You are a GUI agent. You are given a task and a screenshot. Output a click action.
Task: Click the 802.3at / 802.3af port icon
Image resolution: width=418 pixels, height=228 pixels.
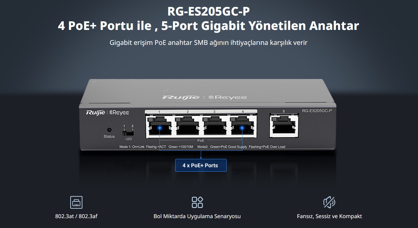pos(75,202)
